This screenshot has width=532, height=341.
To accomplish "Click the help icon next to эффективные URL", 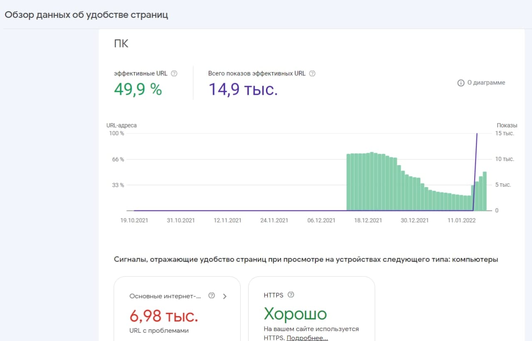I will coord(175,73).
